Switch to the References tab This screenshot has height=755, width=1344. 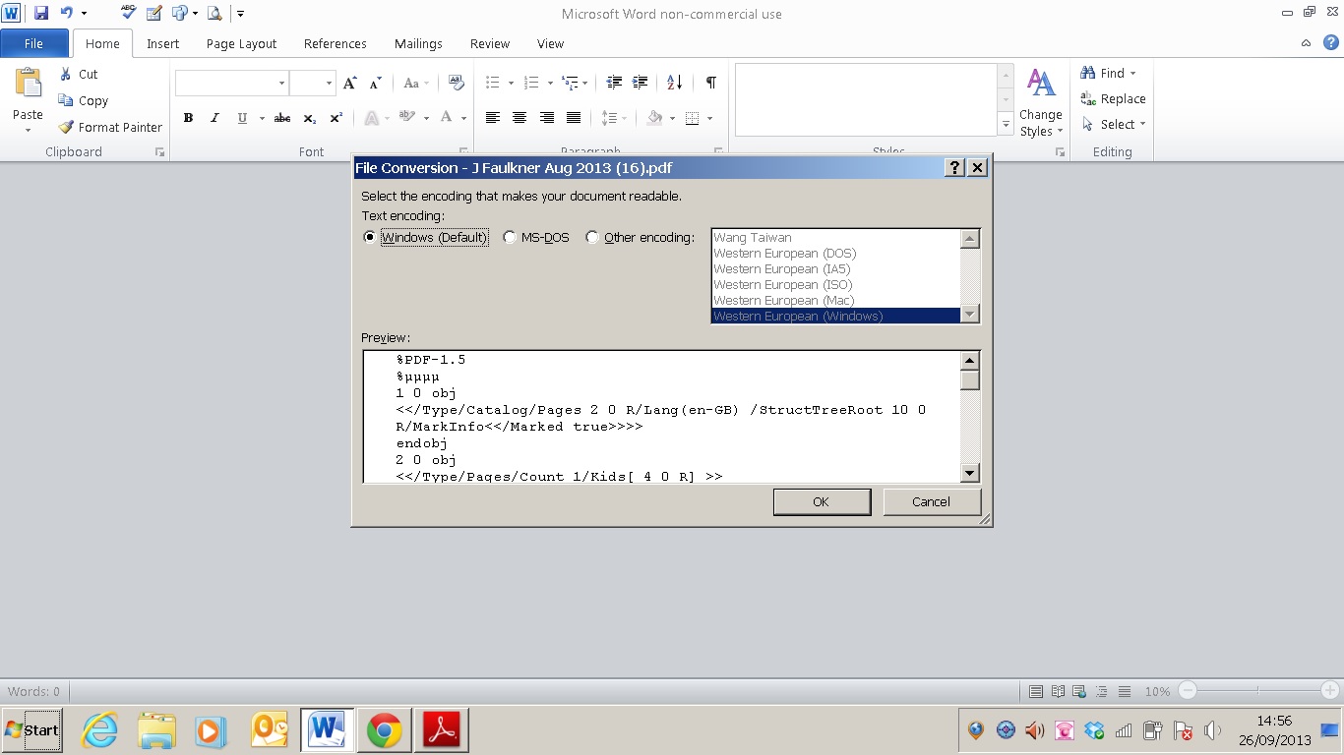[x=336, y=43]
